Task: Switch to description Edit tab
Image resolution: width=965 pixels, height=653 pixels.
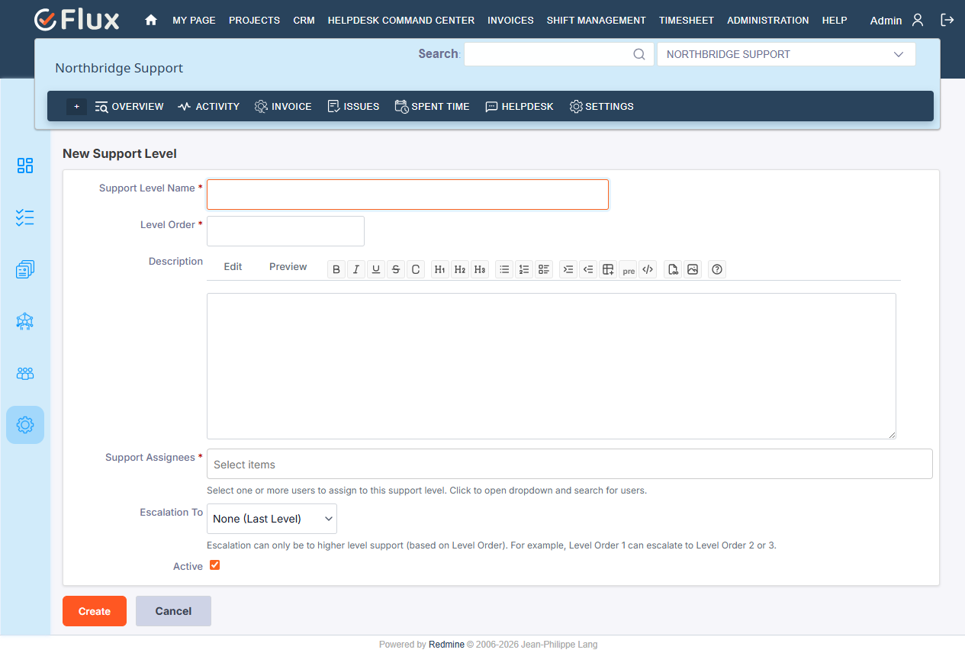Action: (233, 266)
